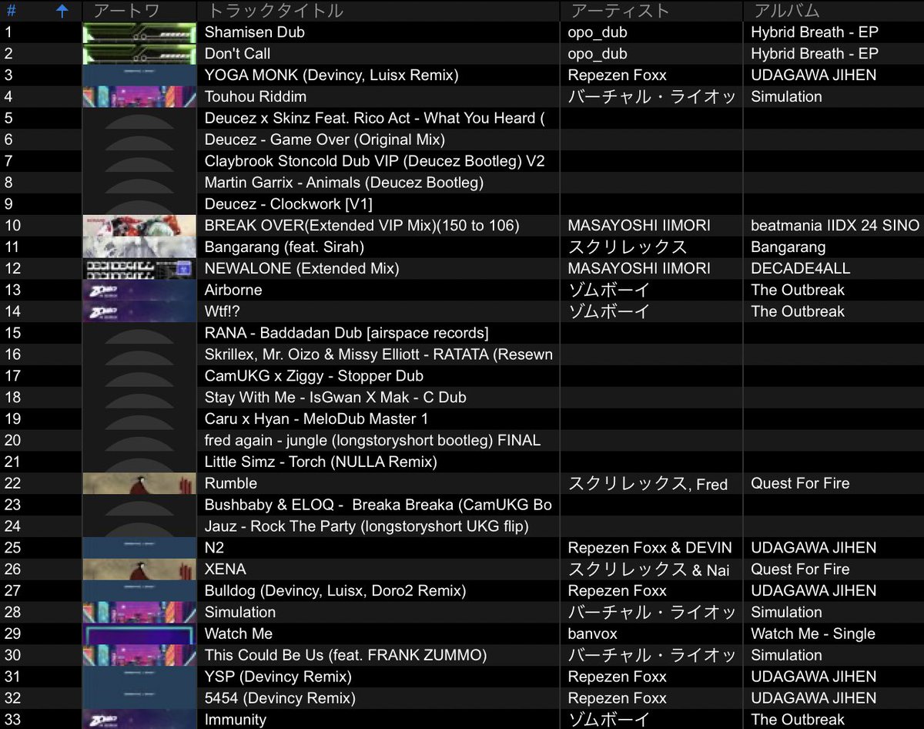Click the Watch Me artwork with blue border
Image resolution: width=924 pixels, height=729 pixels.
click(139, 633)
